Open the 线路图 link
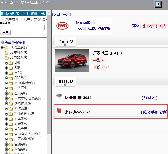This screenshot has width=168, height=154. point(149,98)
